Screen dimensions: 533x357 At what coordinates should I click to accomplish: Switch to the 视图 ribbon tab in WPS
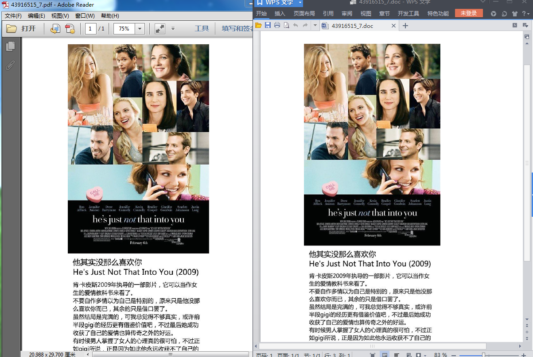coord(366,14)
